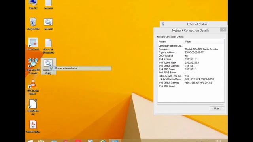Select the Physical Address property row

[x=166, y=52]
